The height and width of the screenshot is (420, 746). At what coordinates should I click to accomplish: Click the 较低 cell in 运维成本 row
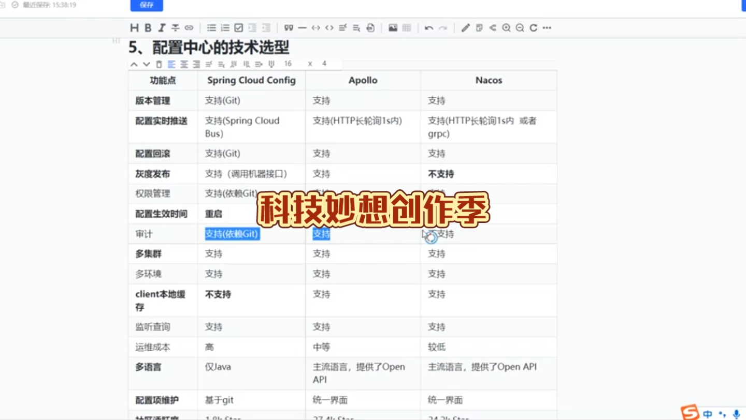coord(437,347)
